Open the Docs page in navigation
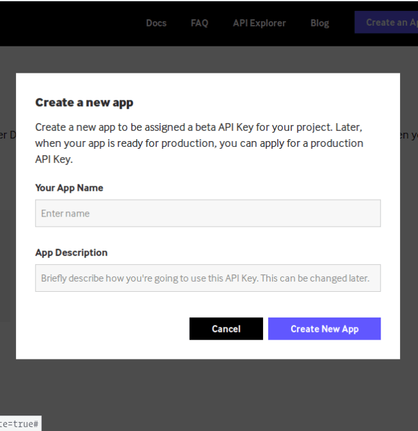418x431 pixels. click(156, 23)
